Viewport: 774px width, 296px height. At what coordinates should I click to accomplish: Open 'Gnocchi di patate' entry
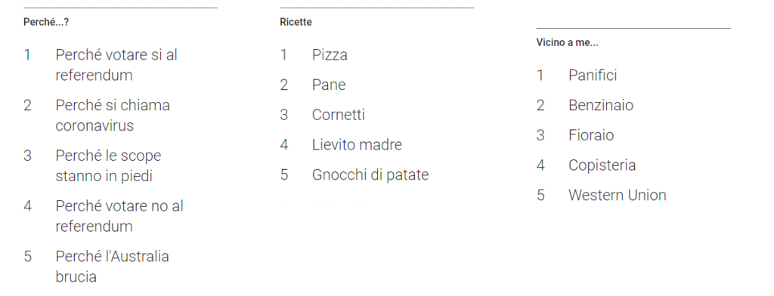[370, 174]
